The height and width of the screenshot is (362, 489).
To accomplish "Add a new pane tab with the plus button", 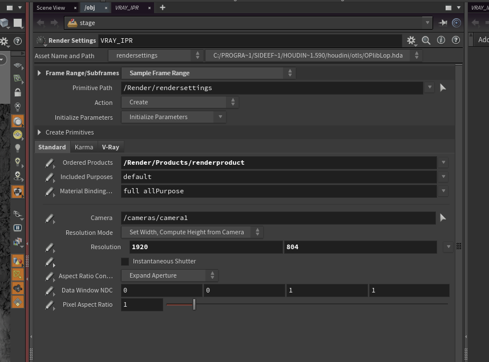I will [x=163, y=7].
